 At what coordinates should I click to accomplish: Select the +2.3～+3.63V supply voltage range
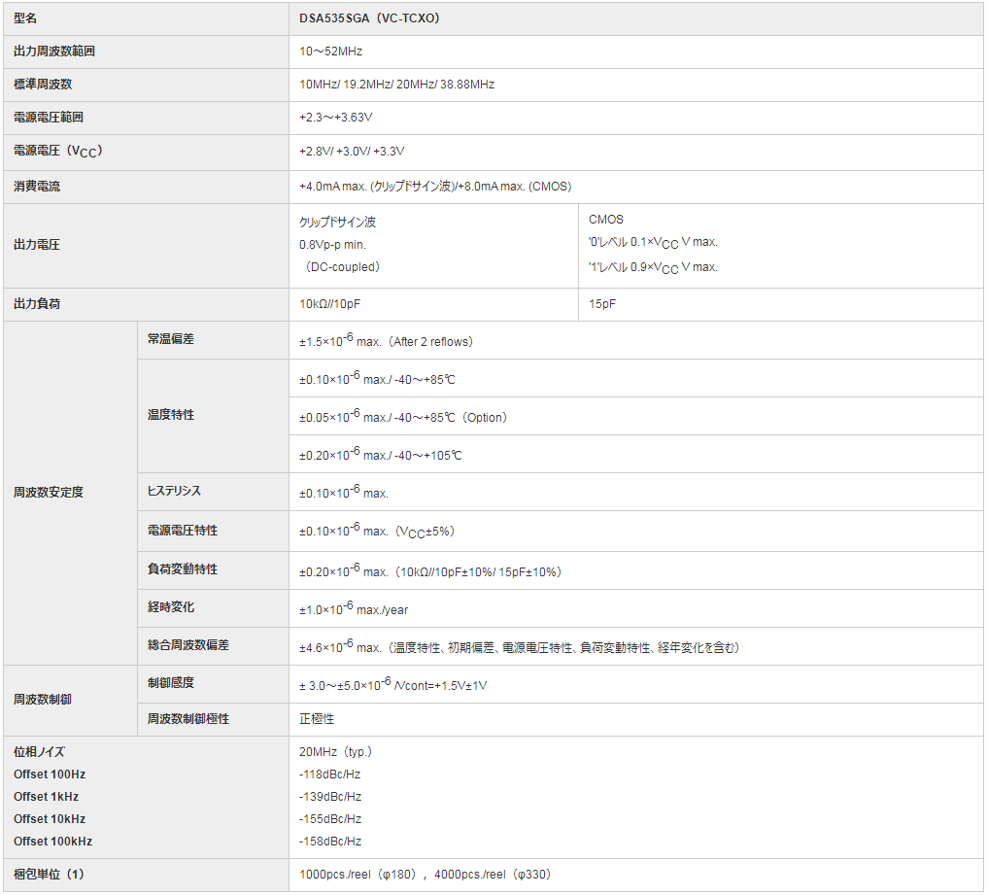point(336,118)
